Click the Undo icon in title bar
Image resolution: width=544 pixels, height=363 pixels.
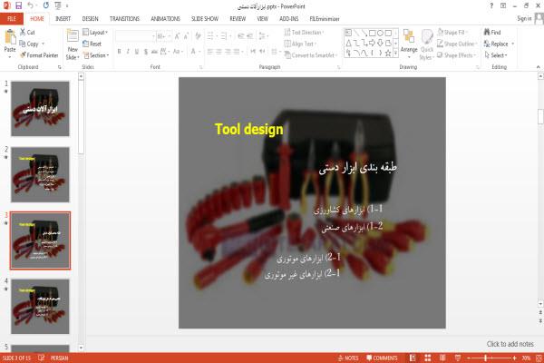(x=31, y=5)
